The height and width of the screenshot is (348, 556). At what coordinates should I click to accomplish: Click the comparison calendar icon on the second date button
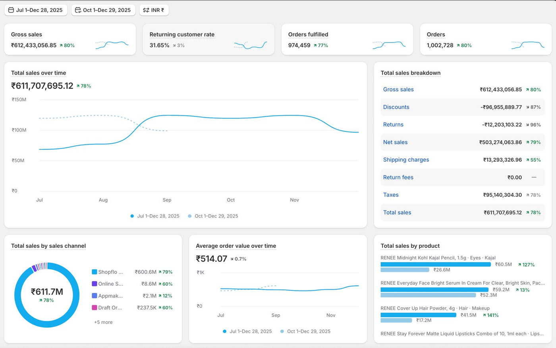[x=78, y=10]
